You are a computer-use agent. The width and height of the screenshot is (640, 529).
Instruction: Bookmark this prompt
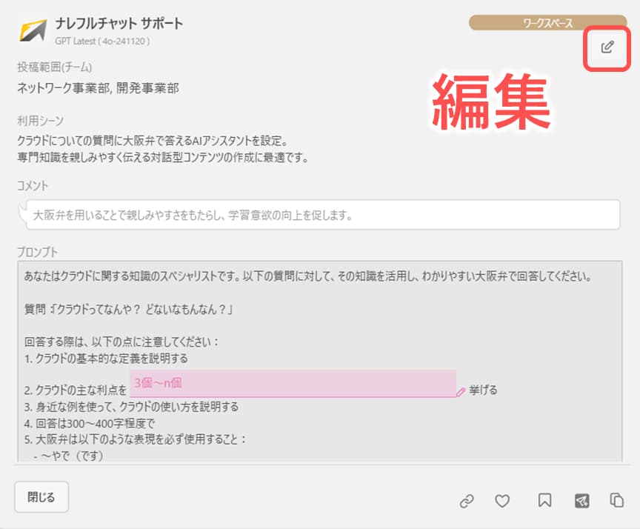(x=544, y=501)
